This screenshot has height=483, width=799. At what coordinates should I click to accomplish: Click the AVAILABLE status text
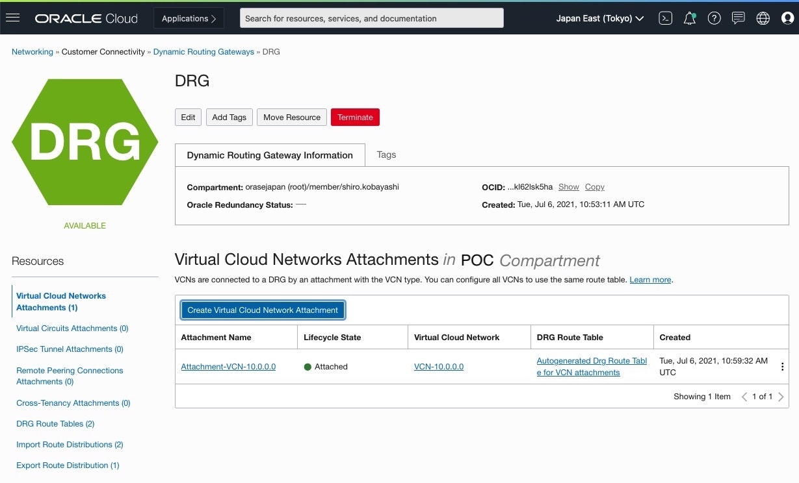[85, 226]
